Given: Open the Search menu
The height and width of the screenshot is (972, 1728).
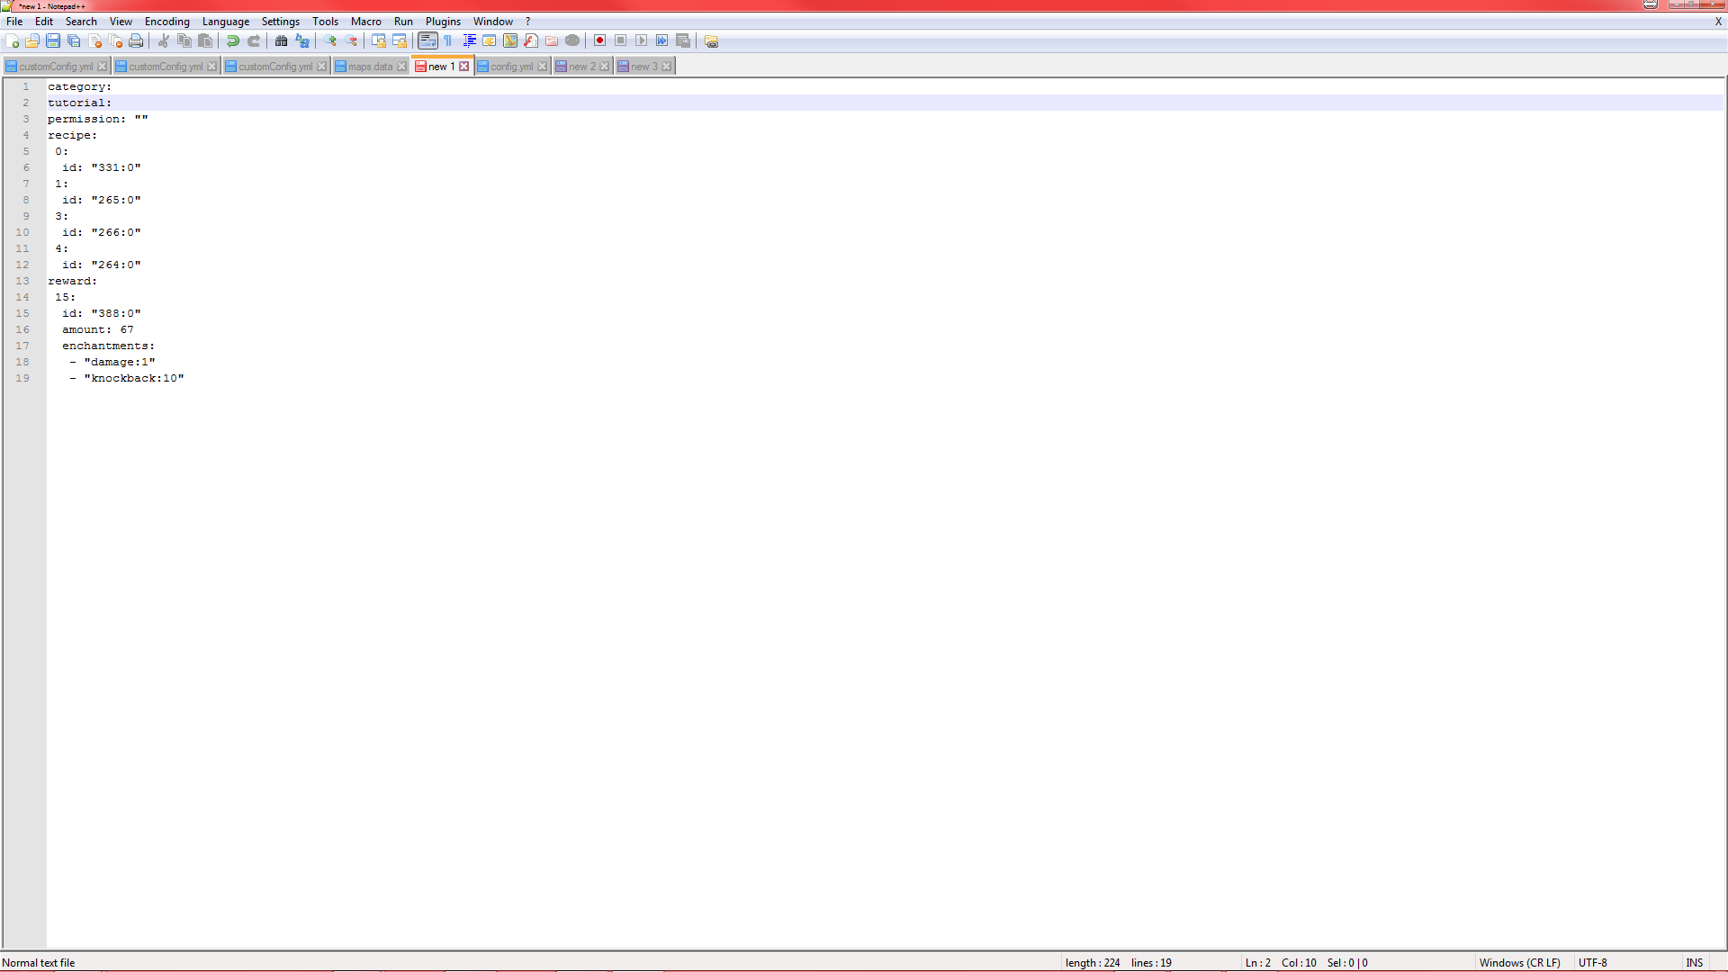Looking at the screenshot, I should 81,22.
